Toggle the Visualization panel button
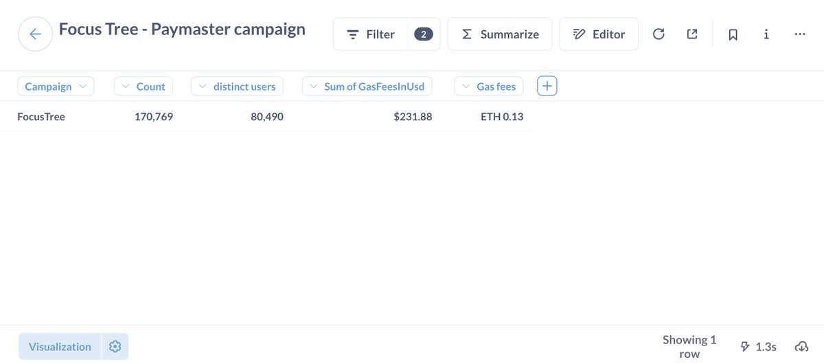Image resolution: width=824 pixels, height=364 pixels. tap(60, 347)
